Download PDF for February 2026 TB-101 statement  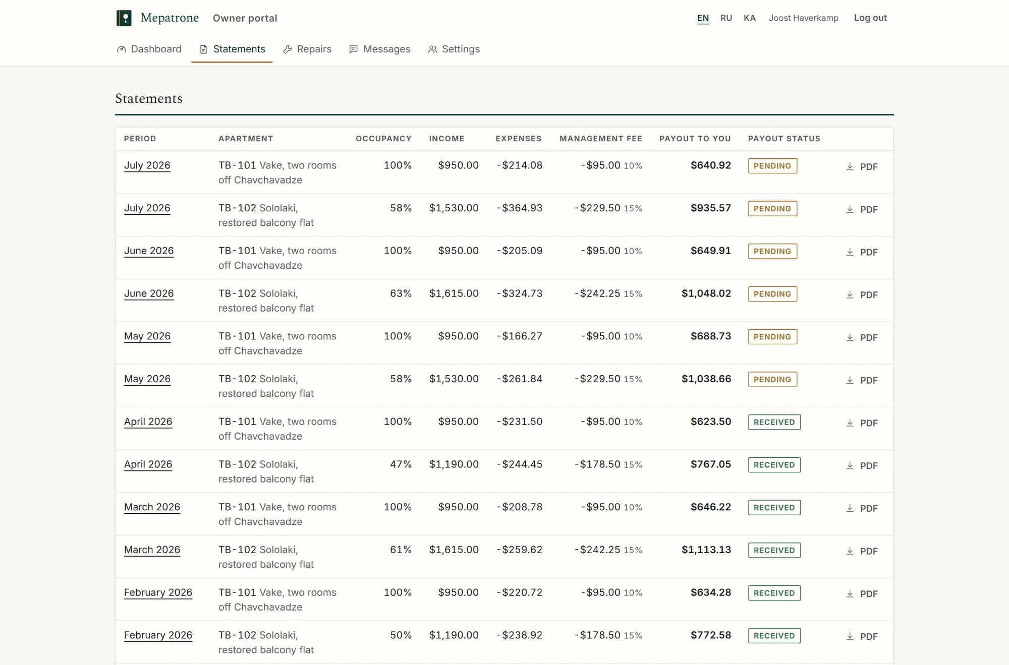[x=862, y=594]
